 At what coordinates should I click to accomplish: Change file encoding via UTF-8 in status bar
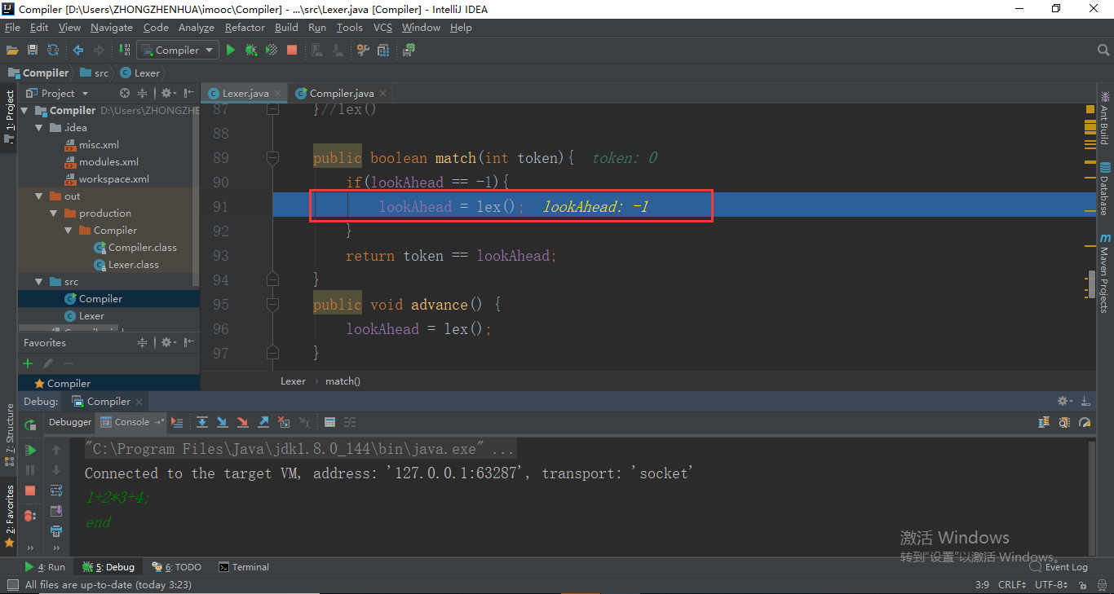click(x=1050, y=585)
